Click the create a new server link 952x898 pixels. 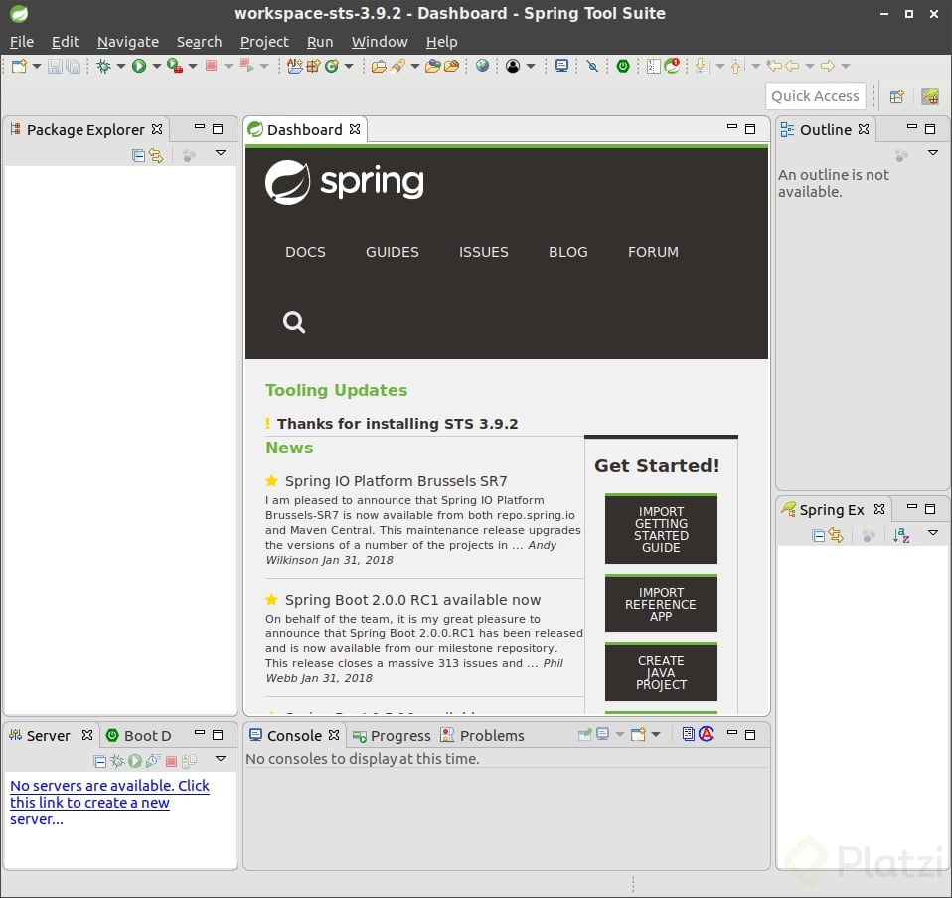point(109,802)
